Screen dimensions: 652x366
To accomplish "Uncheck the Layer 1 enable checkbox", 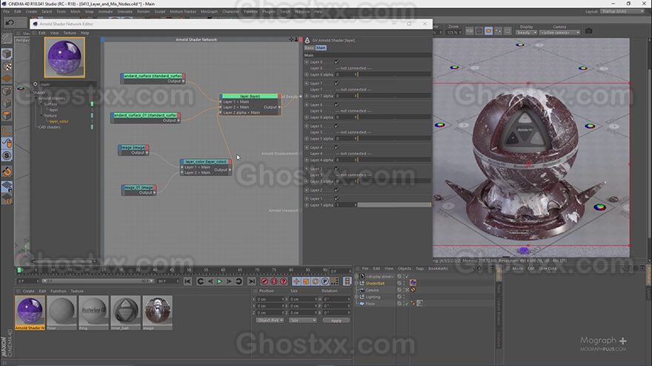I will click(336, 198).
